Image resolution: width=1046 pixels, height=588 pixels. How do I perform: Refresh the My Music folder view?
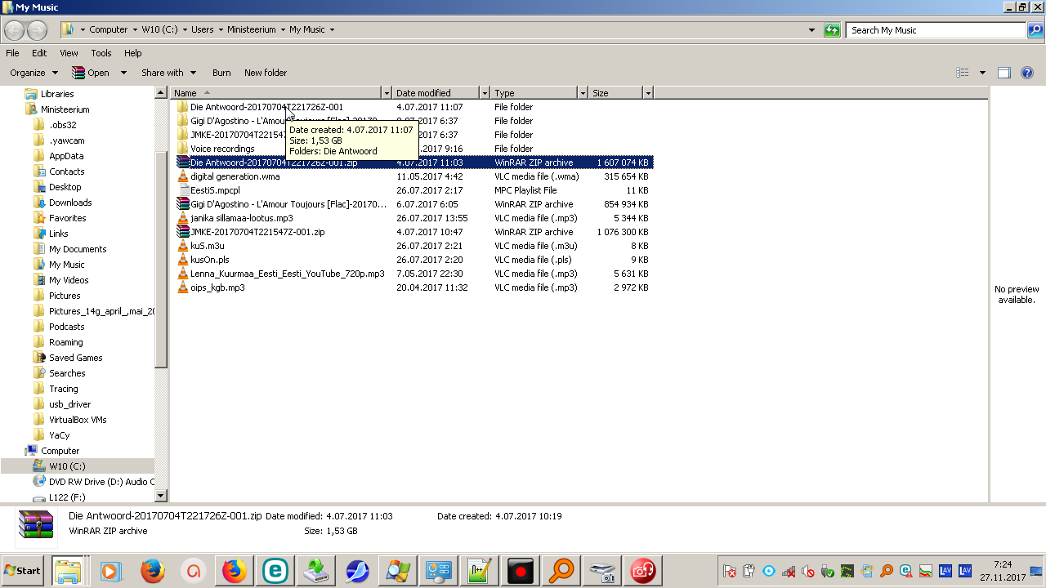pyautogui.click(x=833, y=30)
